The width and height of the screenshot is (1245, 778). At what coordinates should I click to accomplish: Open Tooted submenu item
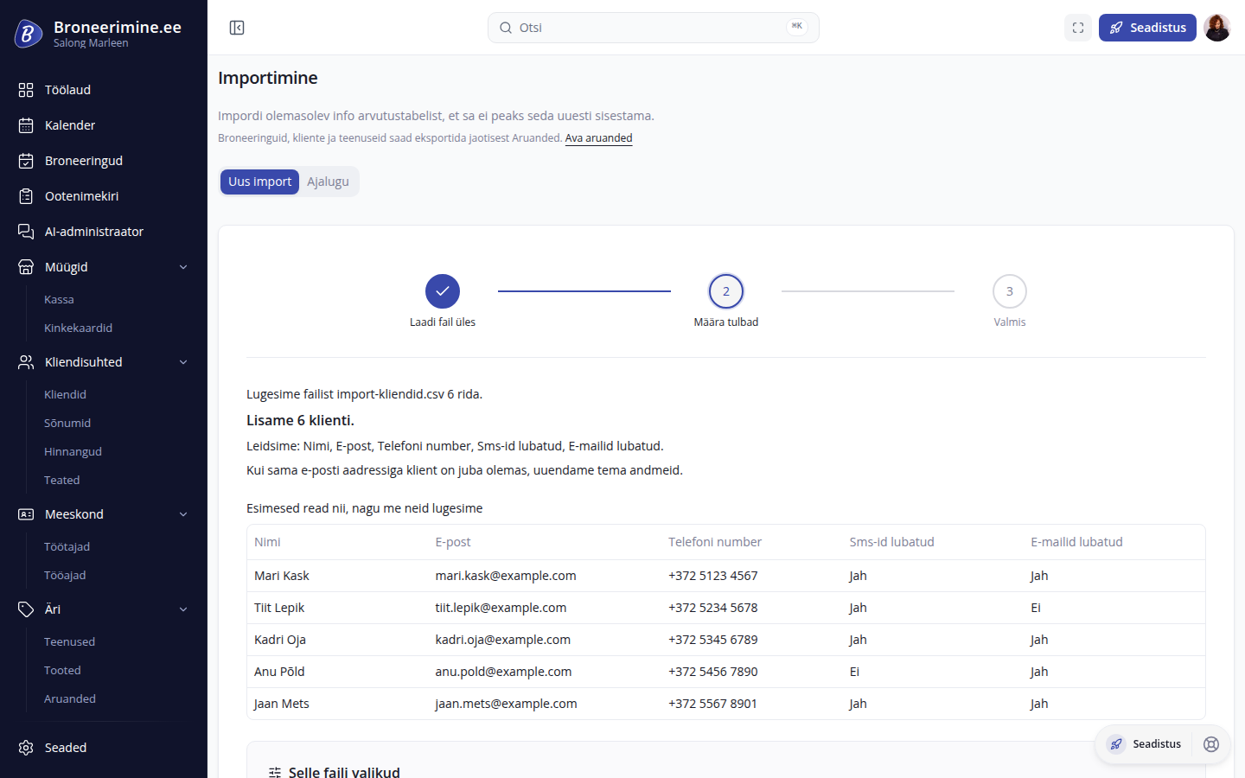pyautogui.click(x=62, y=671)
